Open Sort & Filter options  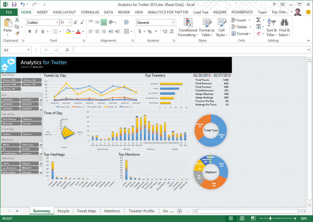click(x=271, y=27)
